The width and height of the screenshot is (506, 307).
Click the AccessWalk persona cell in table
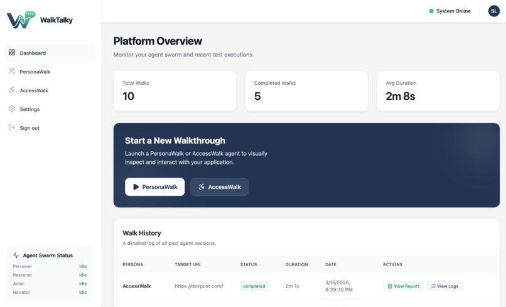click(x=137, y=286)
